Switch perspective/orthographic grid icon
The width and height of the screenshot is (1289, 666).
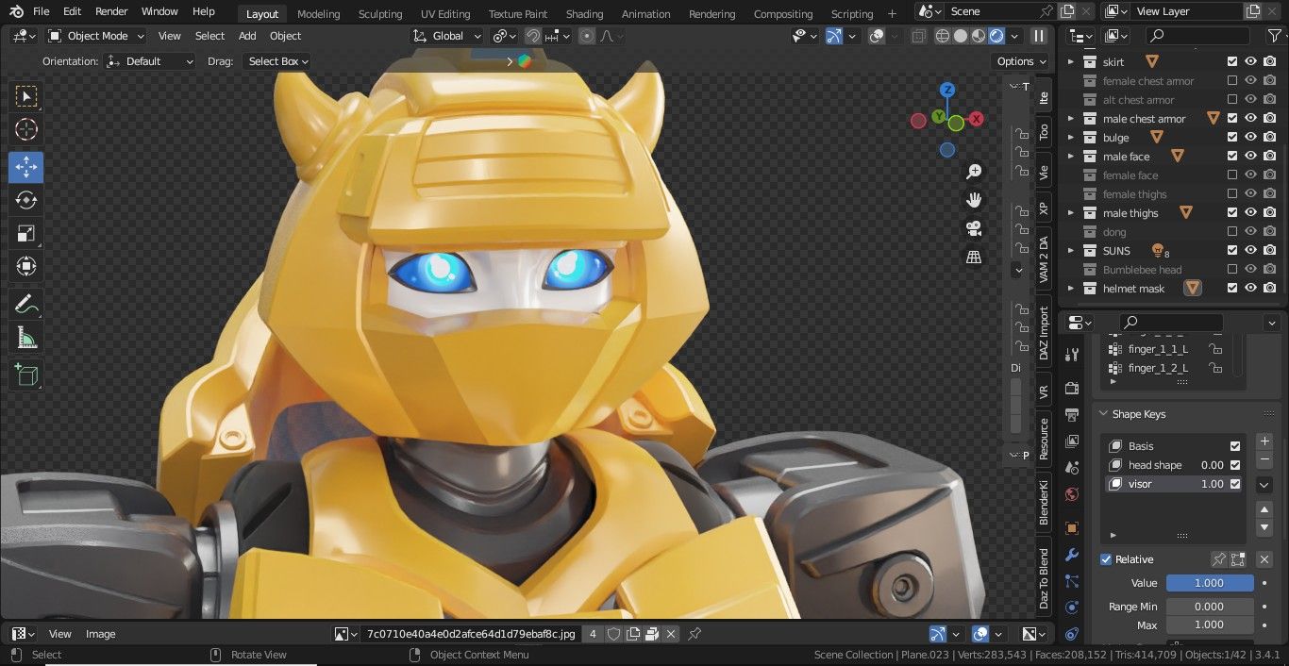(x=974, y=257)
